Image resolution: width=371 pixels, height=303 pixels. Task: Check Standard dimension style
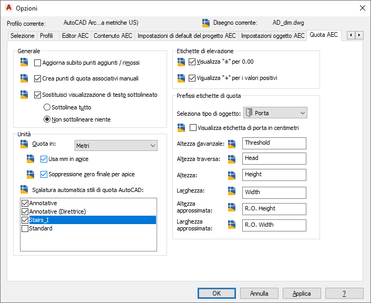pyautogui.click(x=25, y=229)
